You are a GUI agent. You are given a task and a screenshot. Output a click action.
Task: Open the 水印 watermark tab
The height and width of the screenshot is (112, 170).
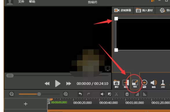163,84
